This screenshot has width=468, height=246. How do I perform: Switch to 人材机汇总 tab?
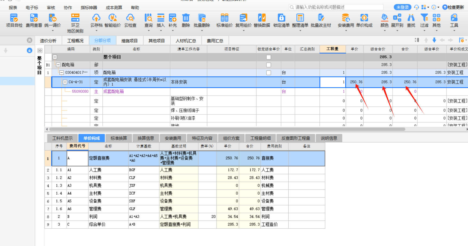coord(186,41)
